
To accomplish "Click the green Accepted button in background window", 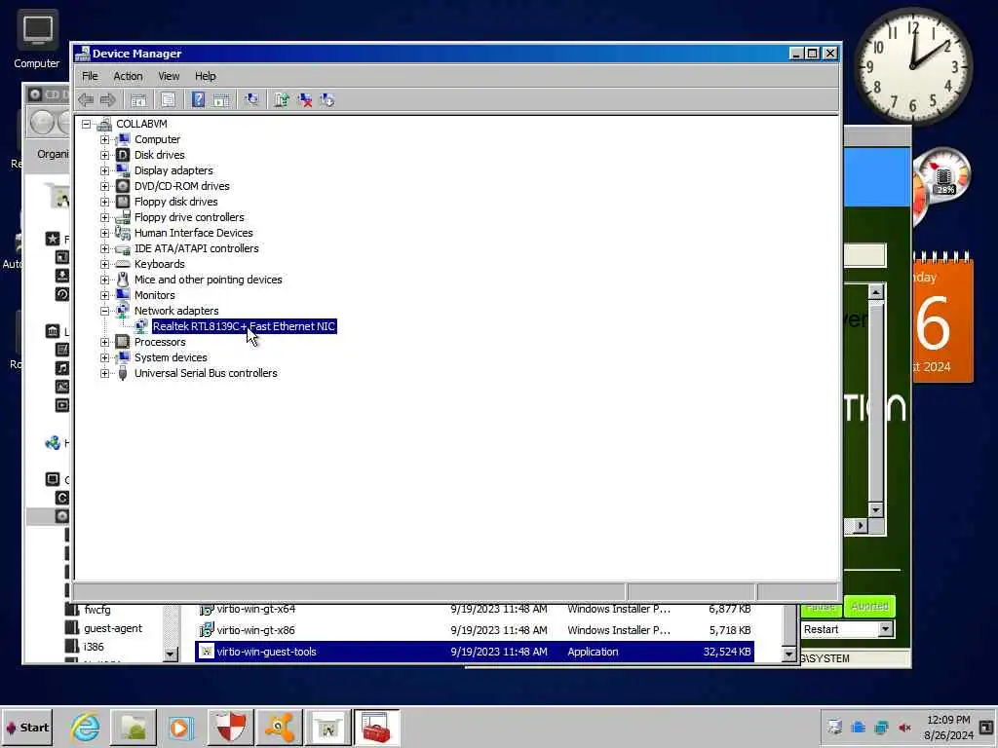I will tap(869, 606).
